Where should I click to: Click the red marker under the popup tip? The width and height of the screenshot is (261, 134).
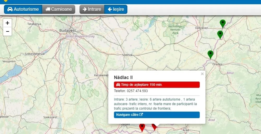point(155,127)
